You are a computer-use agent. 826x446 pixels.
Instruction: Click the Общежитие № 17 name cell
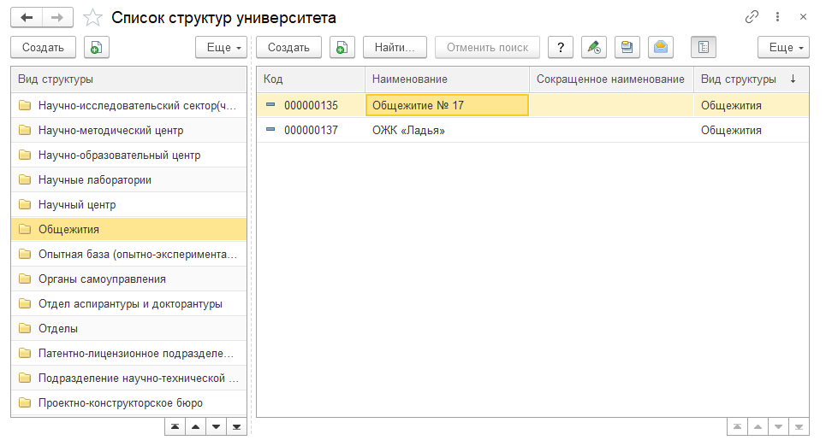click(x=448, y=105)
